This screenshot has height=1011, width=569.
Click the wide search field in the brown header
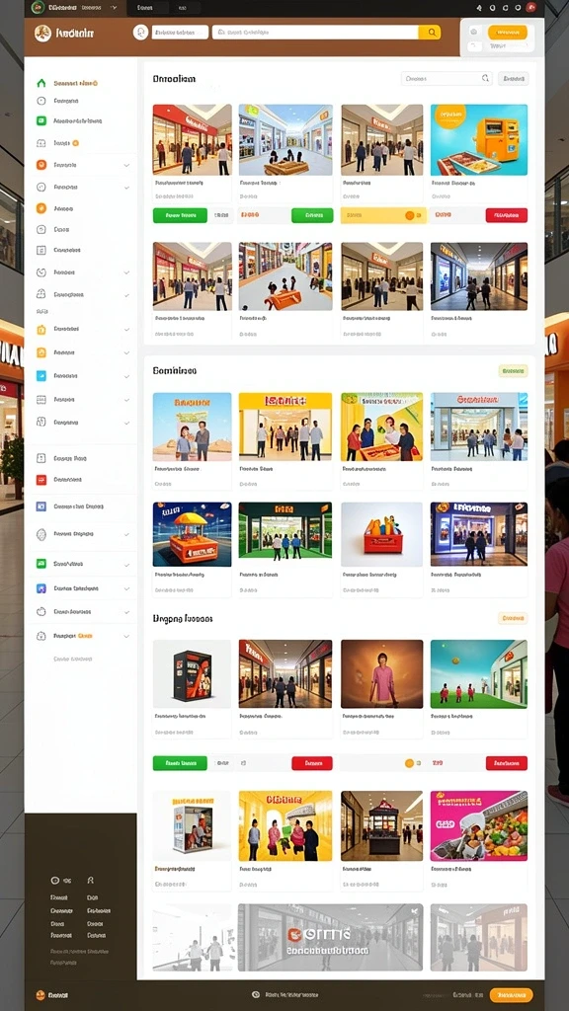tap(315, 33)
